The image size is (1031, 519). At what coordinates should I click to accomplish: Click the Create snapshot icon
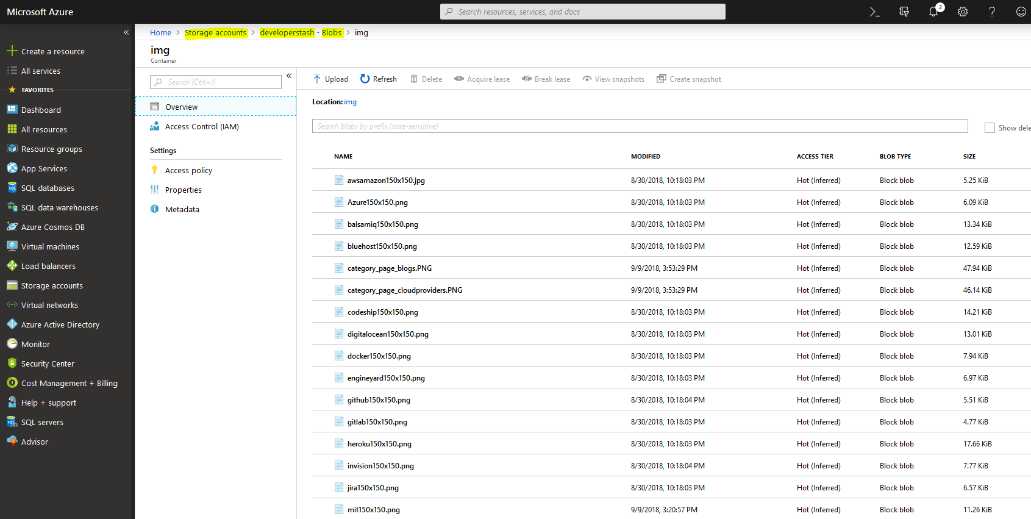[662, 79]
